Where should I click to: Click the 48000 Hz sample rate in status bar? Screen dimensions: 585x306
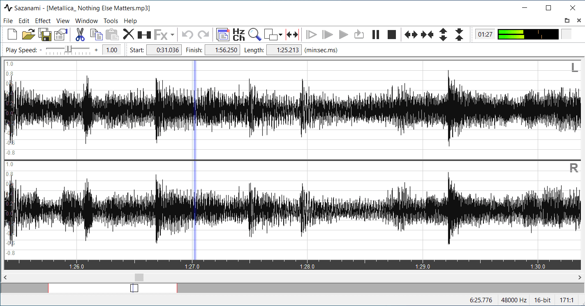click(514, 300)
